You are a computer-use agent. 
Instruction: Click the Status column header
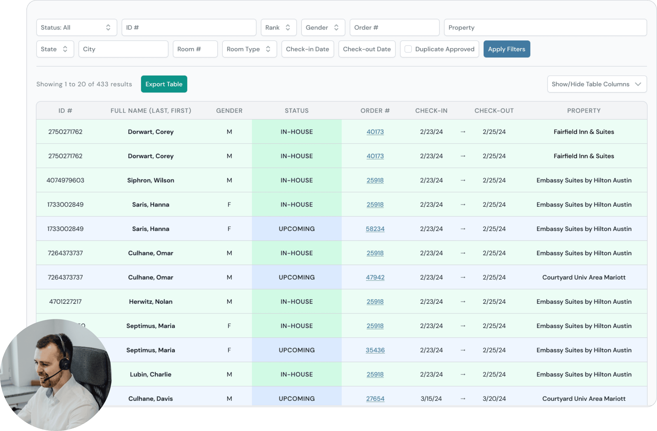click(296, 110)
